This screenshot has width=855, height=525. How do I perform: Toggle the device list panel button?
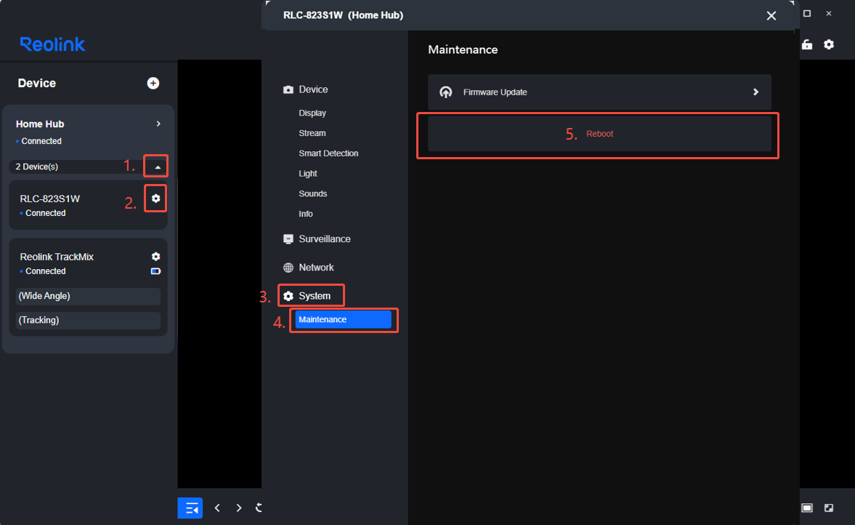(190, 508)
